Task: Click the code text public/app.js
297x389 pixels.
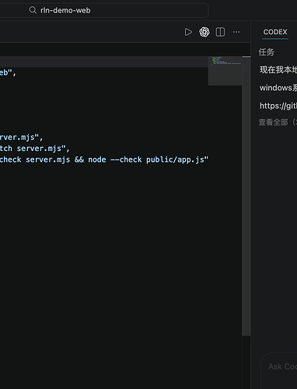Action: (x=175, y=159)
